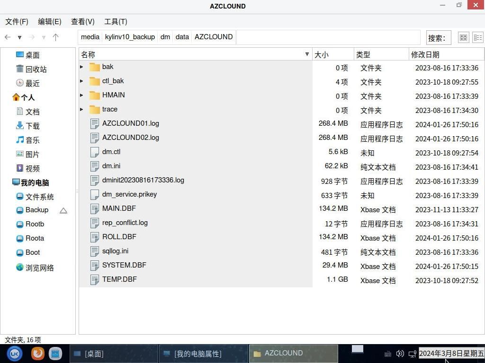Viewport: 485px width, 363px height.
Task: Open the 工具(T) menu
Action: point(116,22)
